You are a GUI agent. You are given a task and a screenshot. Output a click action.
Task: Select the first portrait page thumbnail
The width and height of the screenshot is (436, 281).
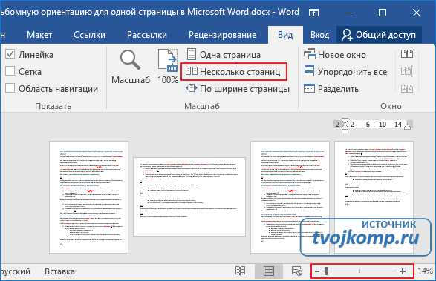pos(88,197)
